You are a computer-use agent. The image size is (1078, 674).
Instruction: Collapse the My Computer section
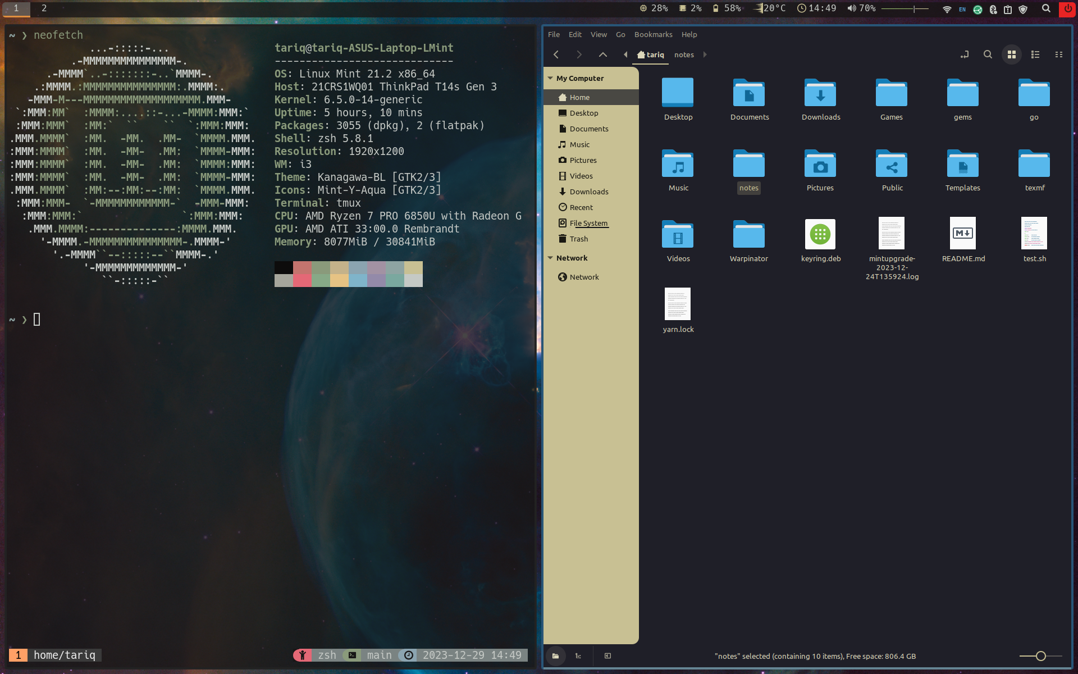point(550,78)
